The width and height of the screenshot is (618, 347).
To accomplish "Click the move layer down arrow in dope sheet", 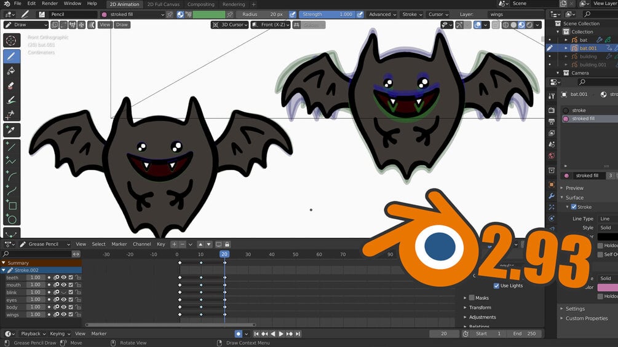I will pos(209,244).
